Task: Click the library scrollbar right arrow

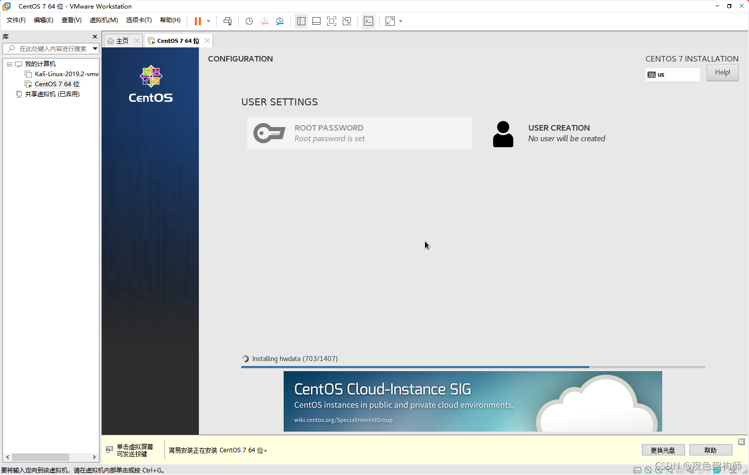Action: click(94, 457)
